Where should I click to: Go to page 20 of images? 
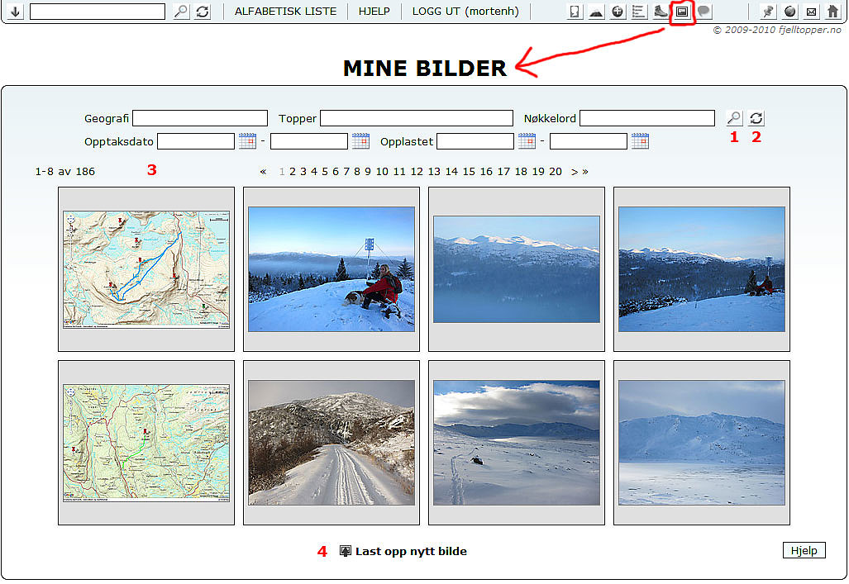coord(556,172)
